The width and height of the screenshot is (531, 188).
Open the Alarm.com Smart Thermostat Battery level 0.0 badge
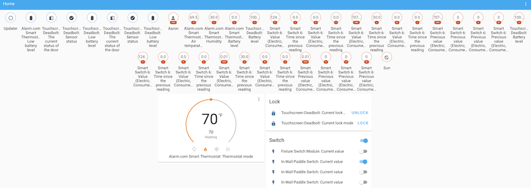pos(234,18)
